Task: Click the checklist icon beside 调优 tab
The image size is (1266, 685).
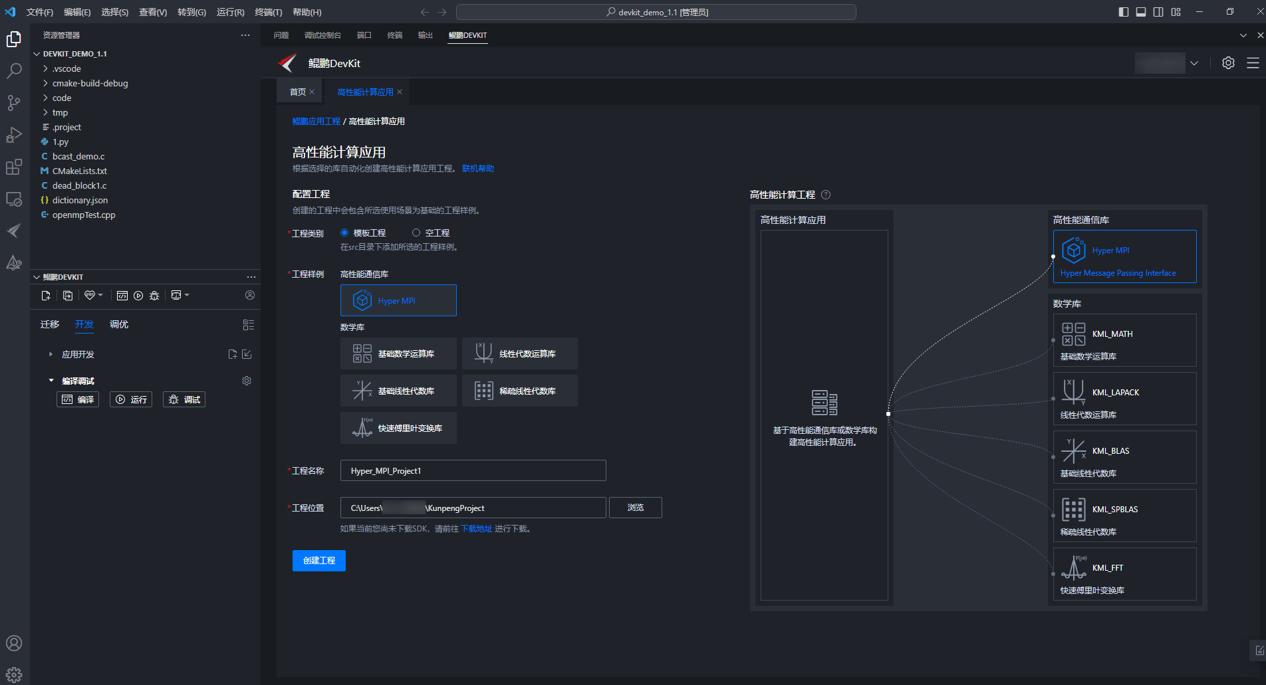Action: (249, 325)
